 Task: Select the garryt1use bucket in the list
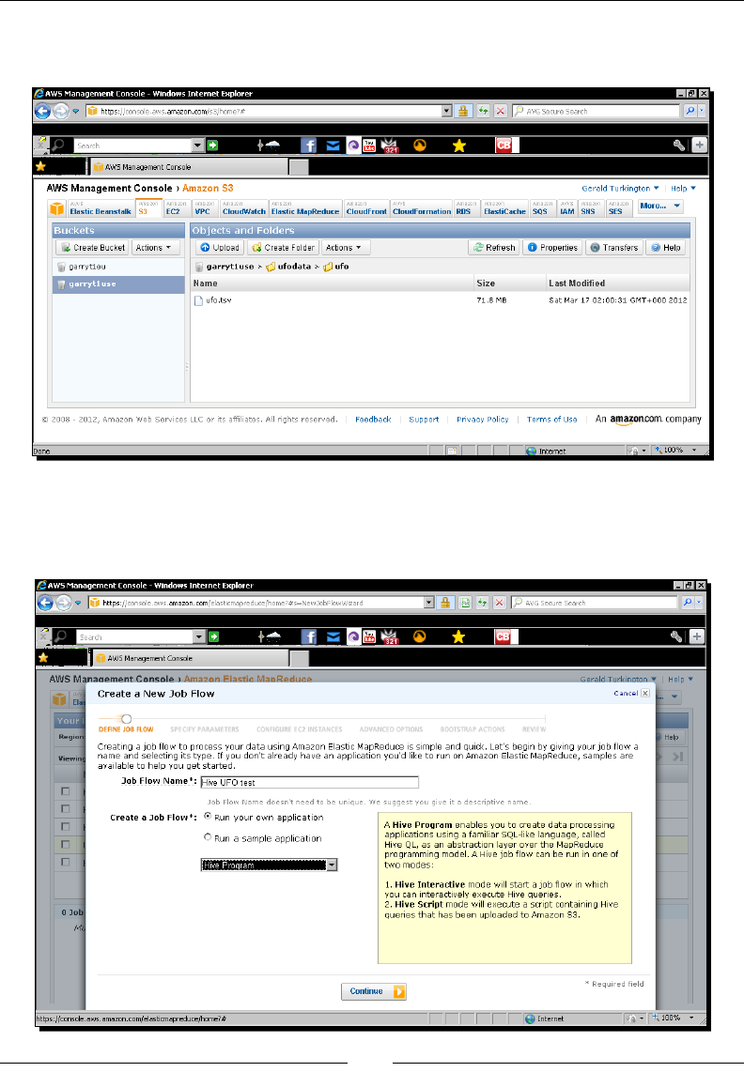tap(118, 284)
